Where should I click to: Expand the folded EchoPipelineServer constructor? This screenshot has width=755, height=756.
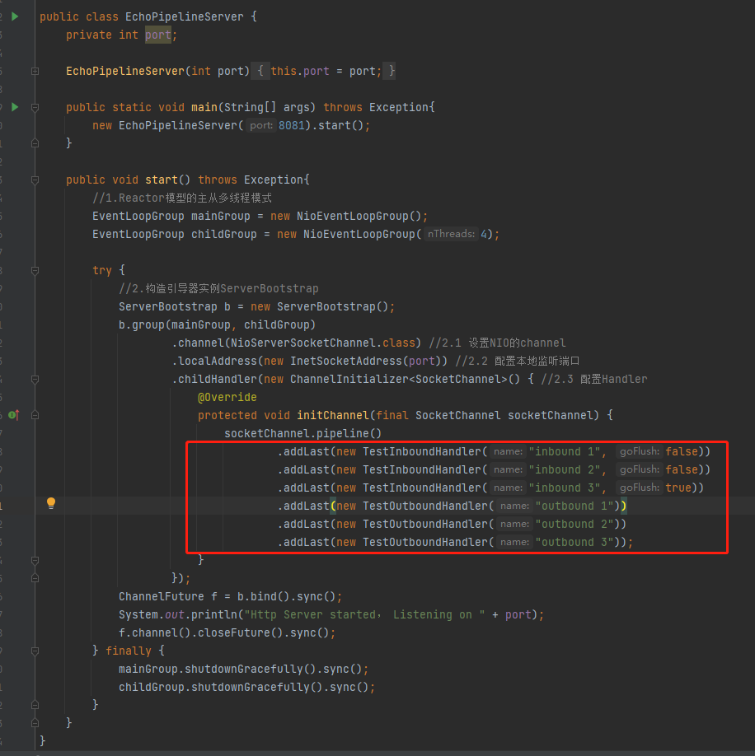pos(35,72)
